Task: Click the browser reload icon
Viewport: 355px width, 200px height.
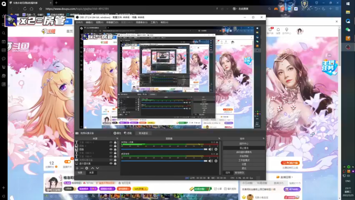Action: [25, 8]
